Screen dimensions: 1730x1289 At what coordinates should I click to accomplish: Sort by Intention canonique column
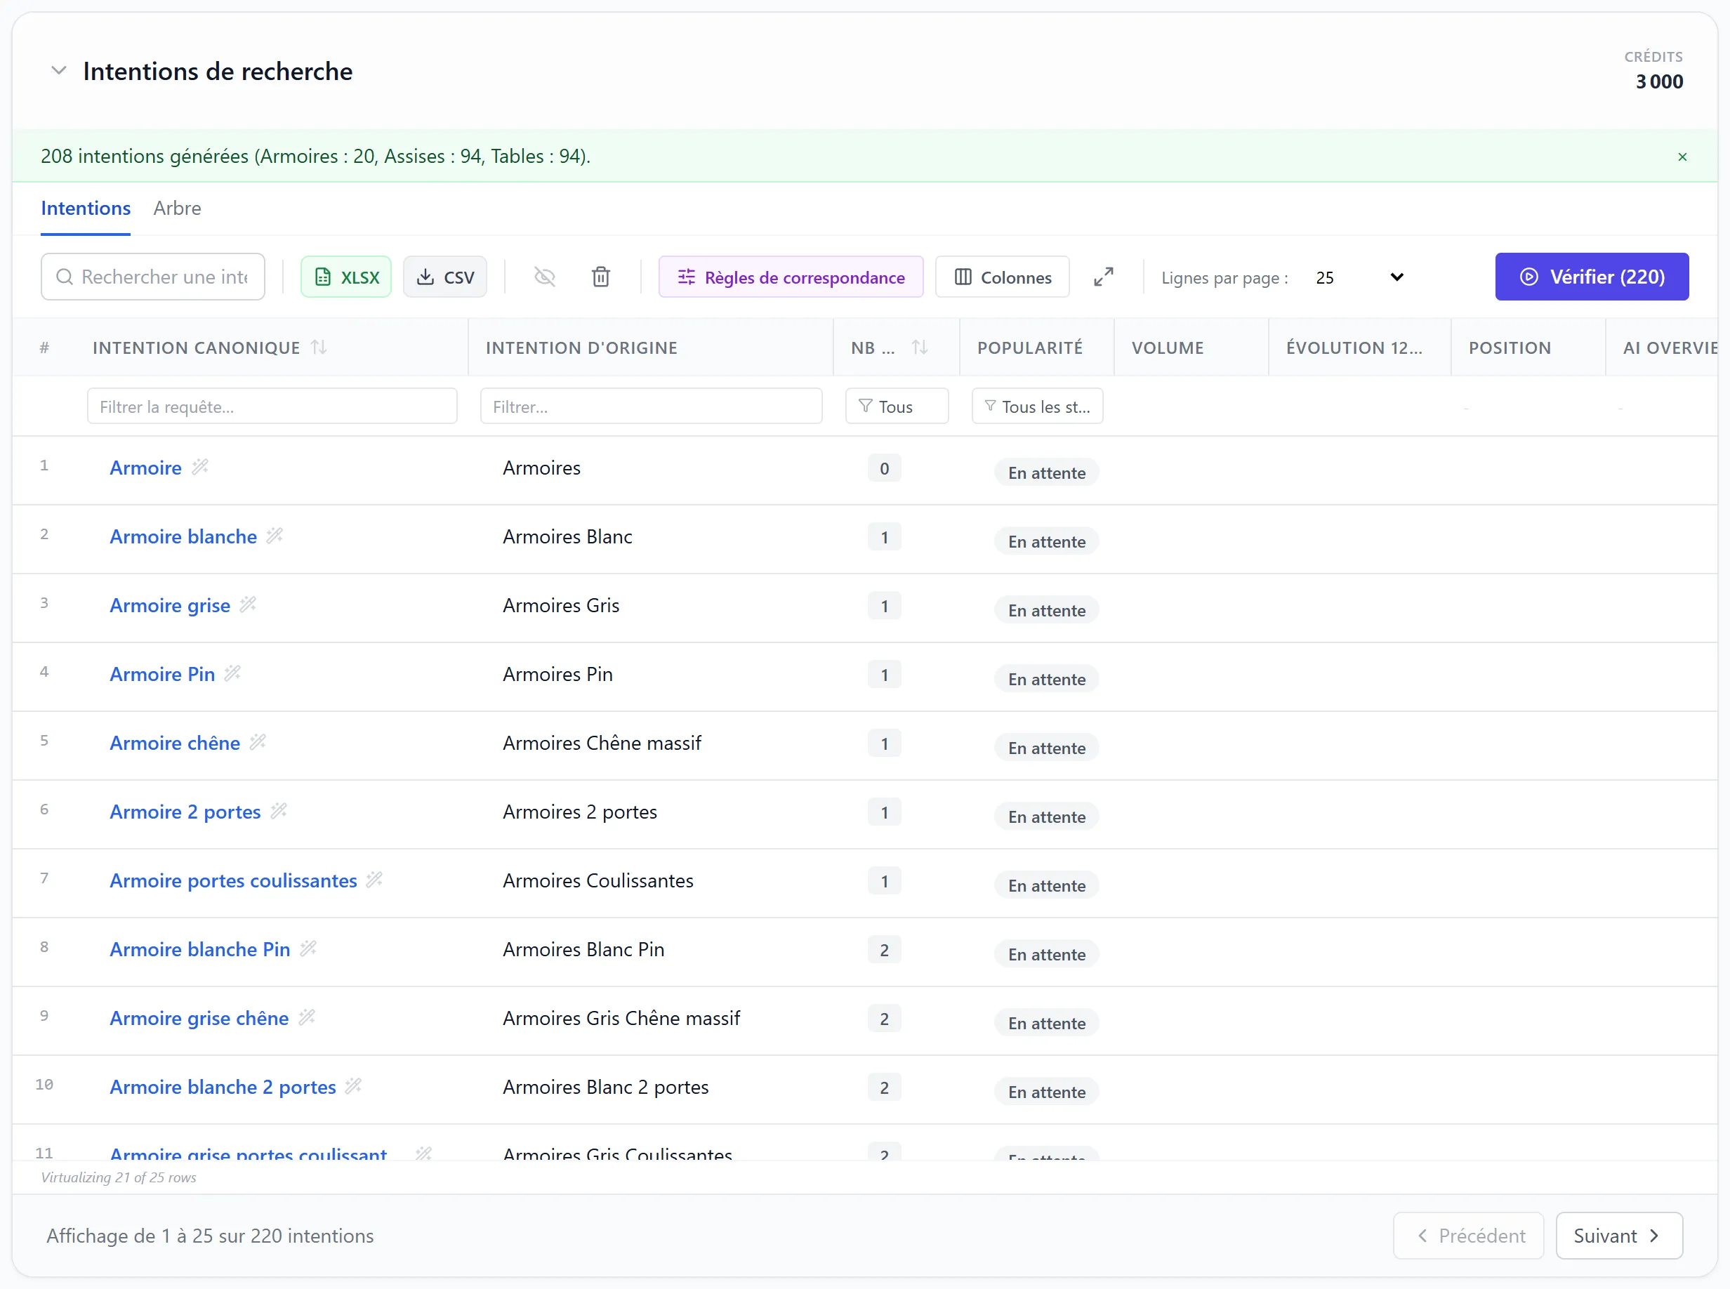[318, 348]
